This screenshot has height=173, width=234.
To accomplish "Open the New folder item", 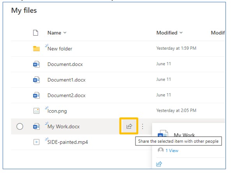I will (60, 49).
